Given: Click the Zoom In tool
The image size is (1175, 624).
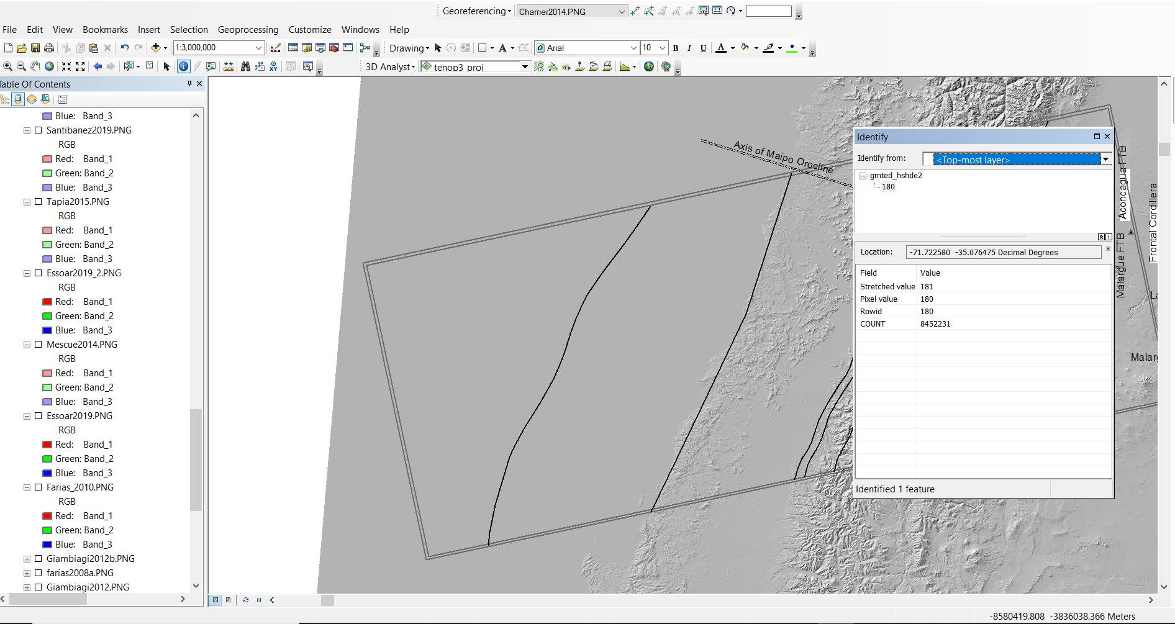Looking at the screenshot, I should click(x=7, y=66).
